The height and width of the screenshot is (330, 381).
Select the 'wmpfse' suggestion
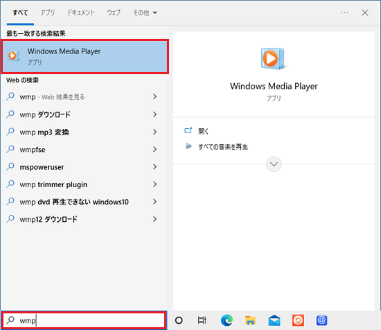pyautogui.click(x=82, y=150)
